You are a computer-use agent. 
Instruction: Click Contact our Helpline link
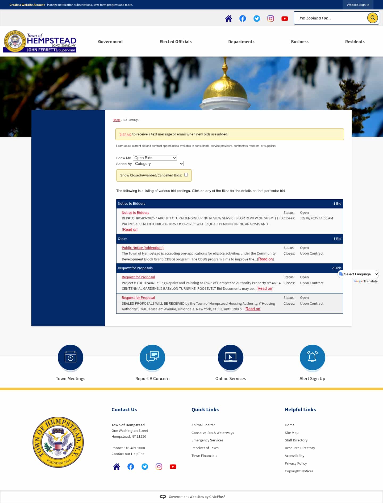point(128,454)
